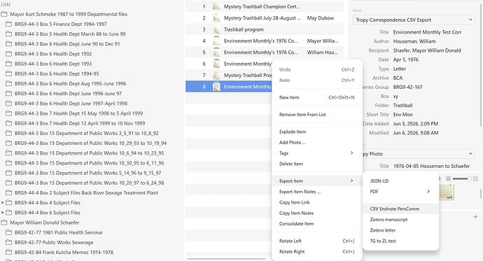Click folder icon of Back River Sewage Treatment Plant
This screenshot has width=483, height=261.
[x=9, y=192]
